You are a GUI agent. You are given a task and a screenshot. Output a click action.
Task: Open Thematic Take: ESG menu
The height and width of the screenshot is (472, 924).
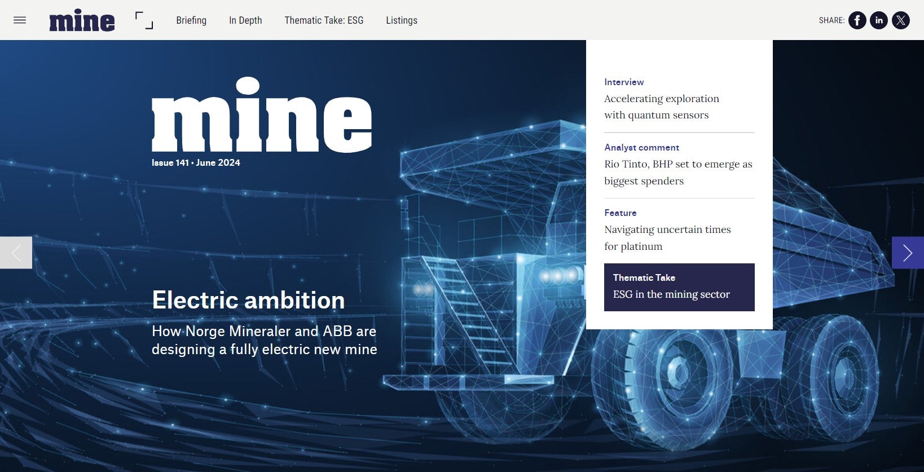pos(324,20)
